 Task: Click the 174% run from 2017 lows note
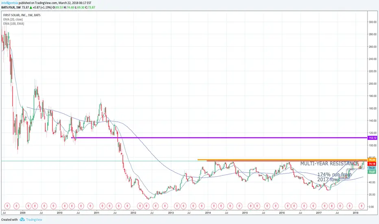(334, 177)
